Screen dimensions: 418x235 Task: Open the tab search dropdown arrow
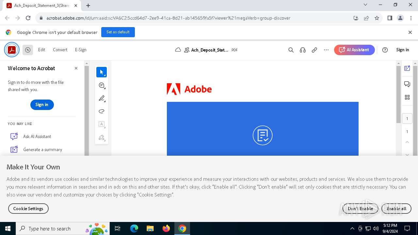(x=365, y=5)
